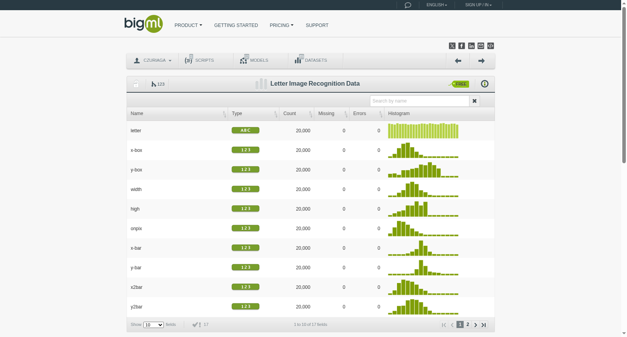Click the chat bubble icon in top bar
Viewport: 627px width, 337px height.
(408, 5)
